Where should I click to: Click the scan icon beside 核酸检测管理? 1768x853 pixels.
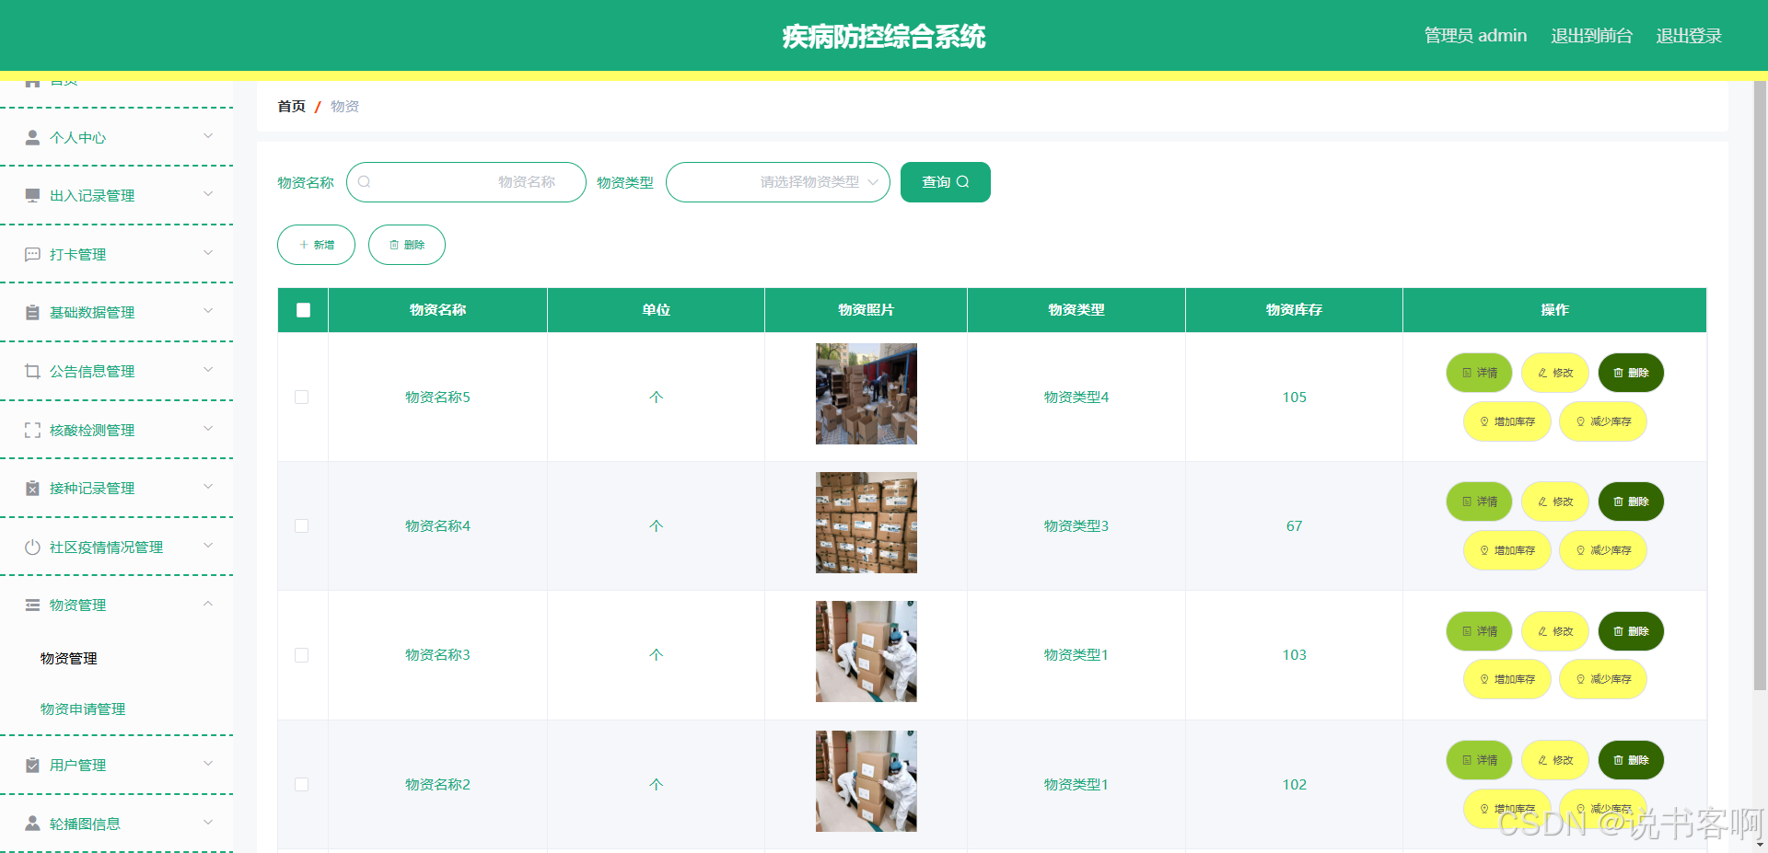click(x=32, y=430)
